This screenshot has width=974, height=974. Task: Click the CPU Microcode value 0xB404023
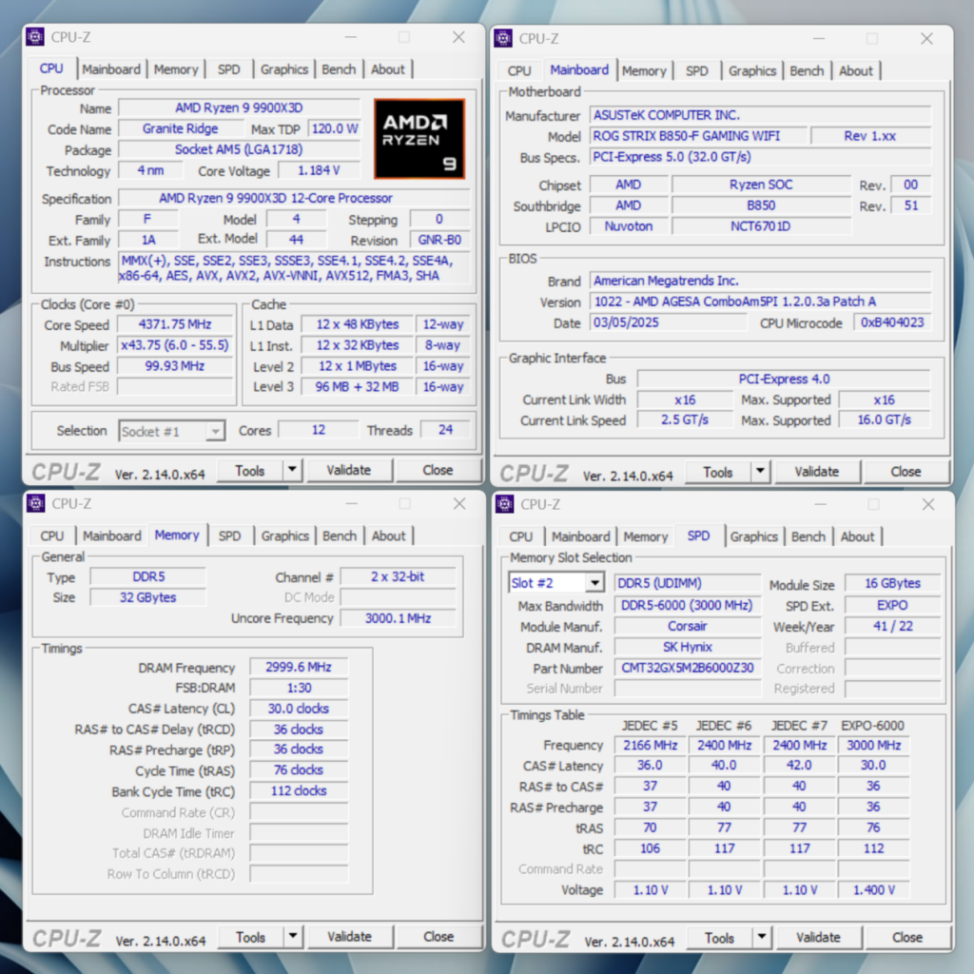coord(892,322)
